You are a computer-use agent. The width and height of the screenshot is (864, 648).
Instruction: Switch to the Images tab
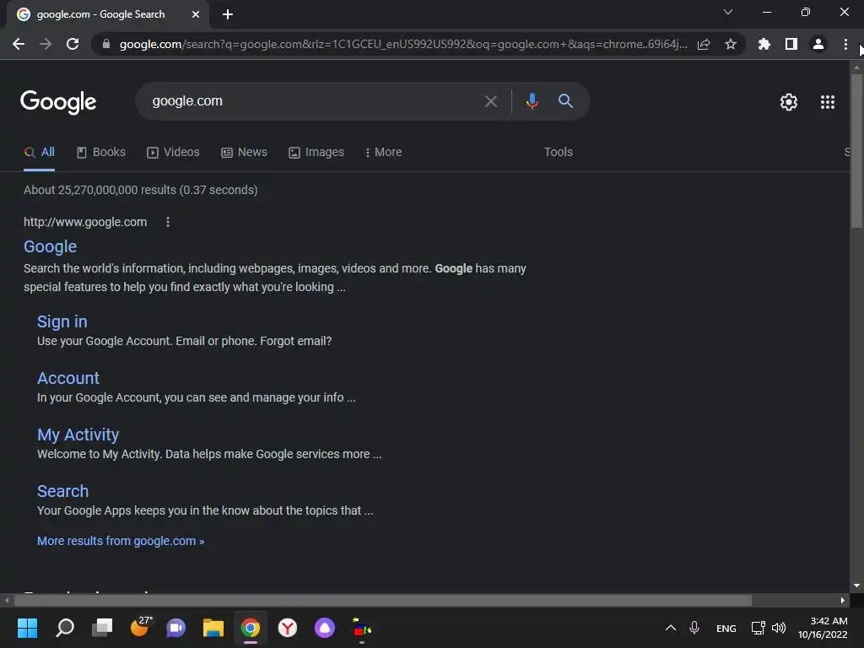click(316, 152)
